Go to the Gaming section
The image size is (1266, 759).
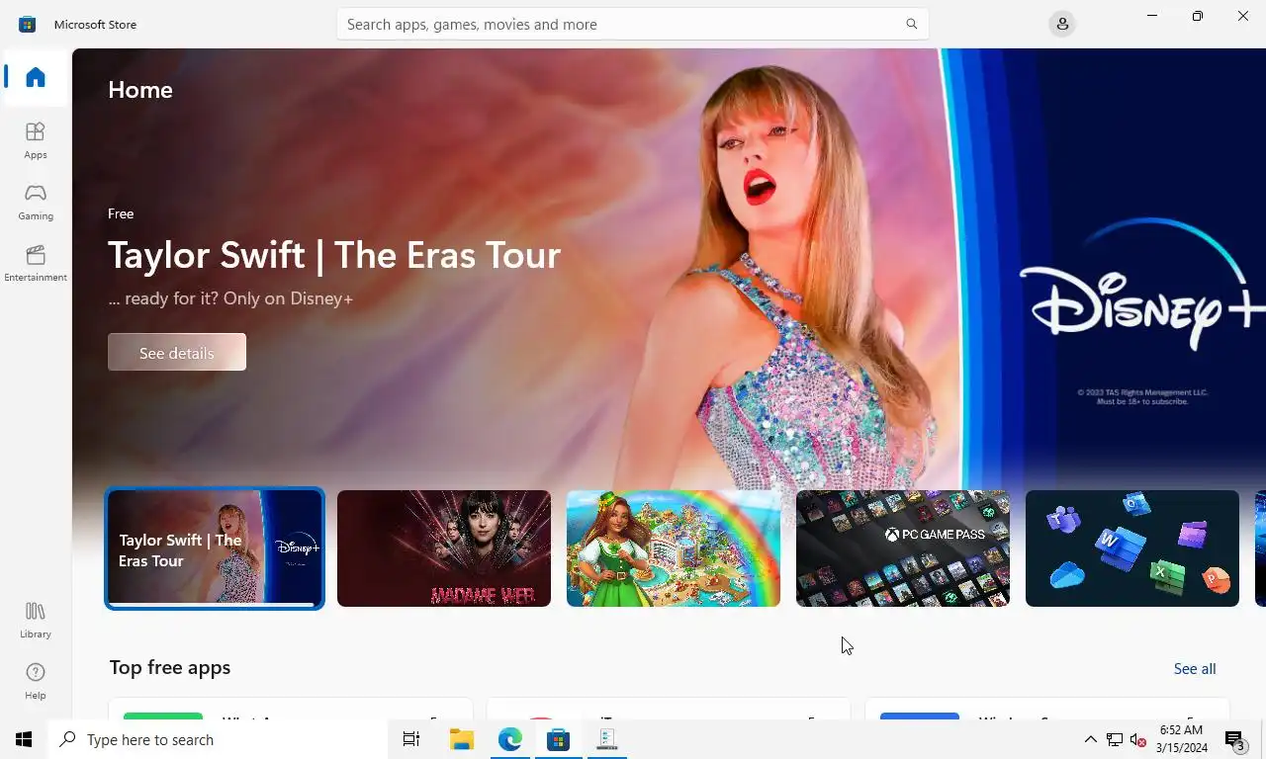pyautogui.click(x=36, y=202)
